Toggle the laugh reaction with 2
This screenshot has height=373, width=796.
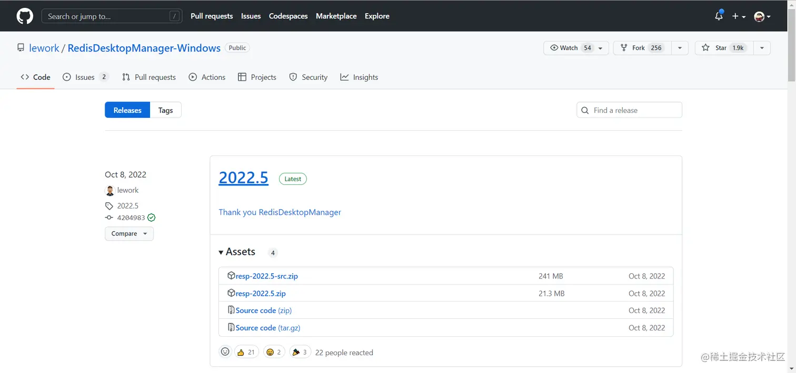274,352
